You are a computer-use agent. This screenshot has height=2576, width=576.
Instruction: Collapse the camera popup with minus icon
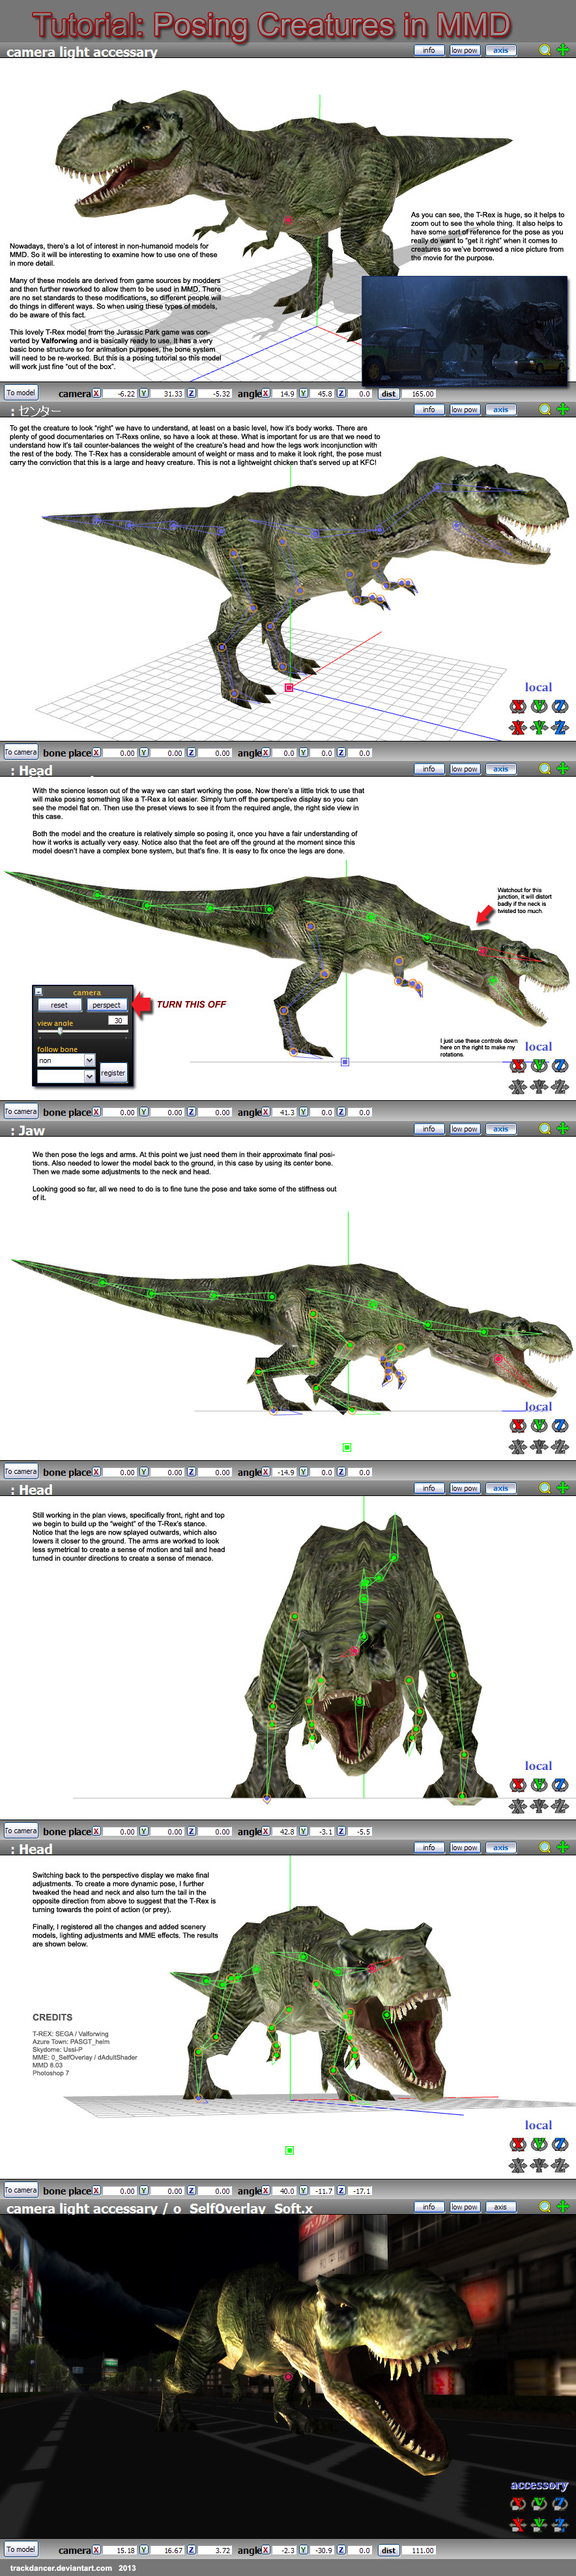tap(38, 992)
